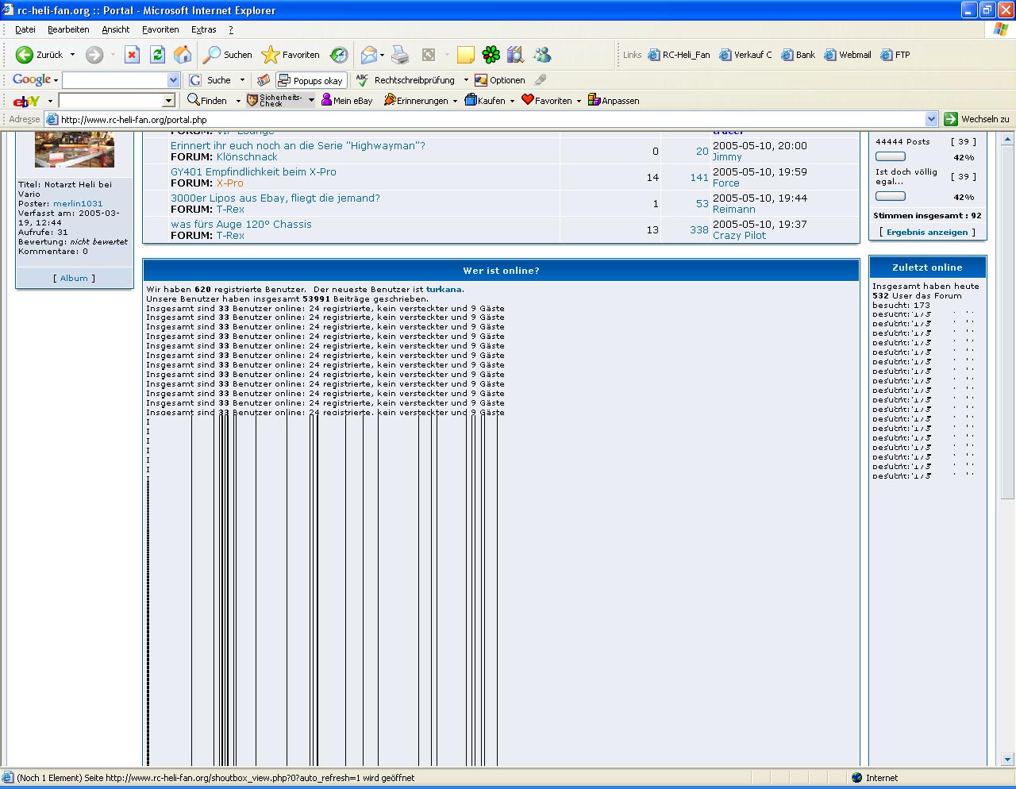Image resolution: width=1016 pixels, height=789 pixels.
Task: Launch the ICQ flower icon
Action: click(491, 55)
